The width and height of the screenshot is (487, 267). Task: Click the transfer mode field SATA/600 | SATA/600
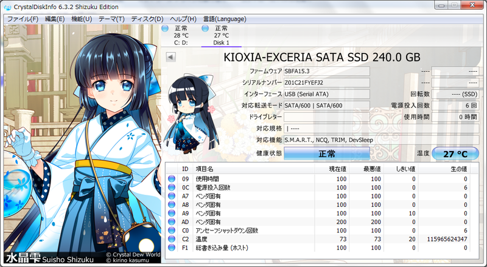point(327,106)
